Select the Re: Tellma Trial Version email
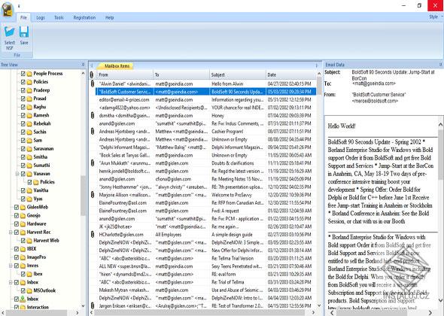The width and height of the screenshot is (444, 316). (206, 258)
